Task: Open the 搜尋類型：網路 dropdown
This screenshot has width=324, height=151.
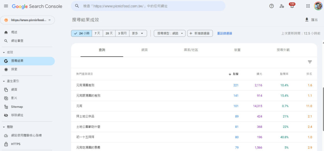Action: click(x=170, y=33)
